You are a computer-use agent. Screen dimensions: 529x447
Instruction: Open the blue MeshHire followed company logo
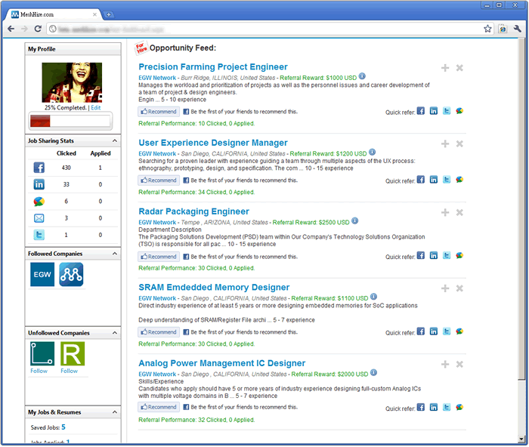click(x=71, y=274)
